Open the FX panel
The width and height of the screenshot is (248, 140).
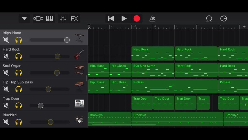(74, 18)
